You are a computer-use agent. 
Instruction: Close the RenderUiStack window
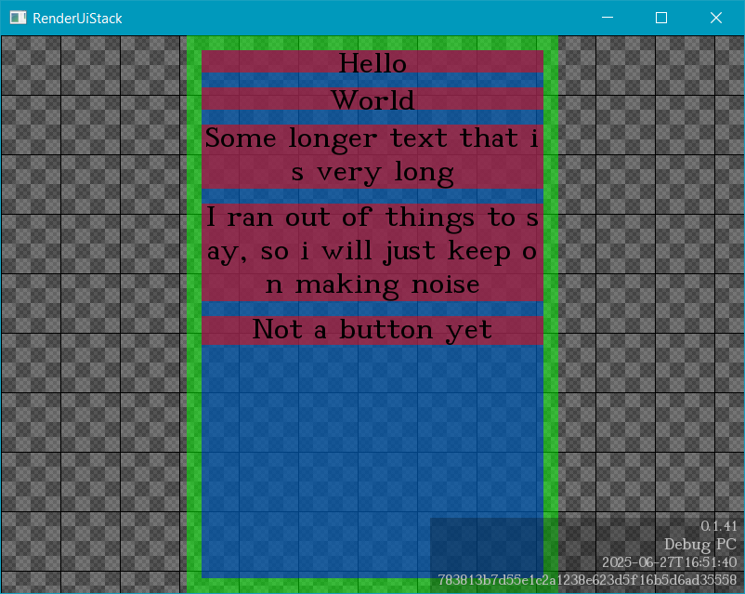716,18
